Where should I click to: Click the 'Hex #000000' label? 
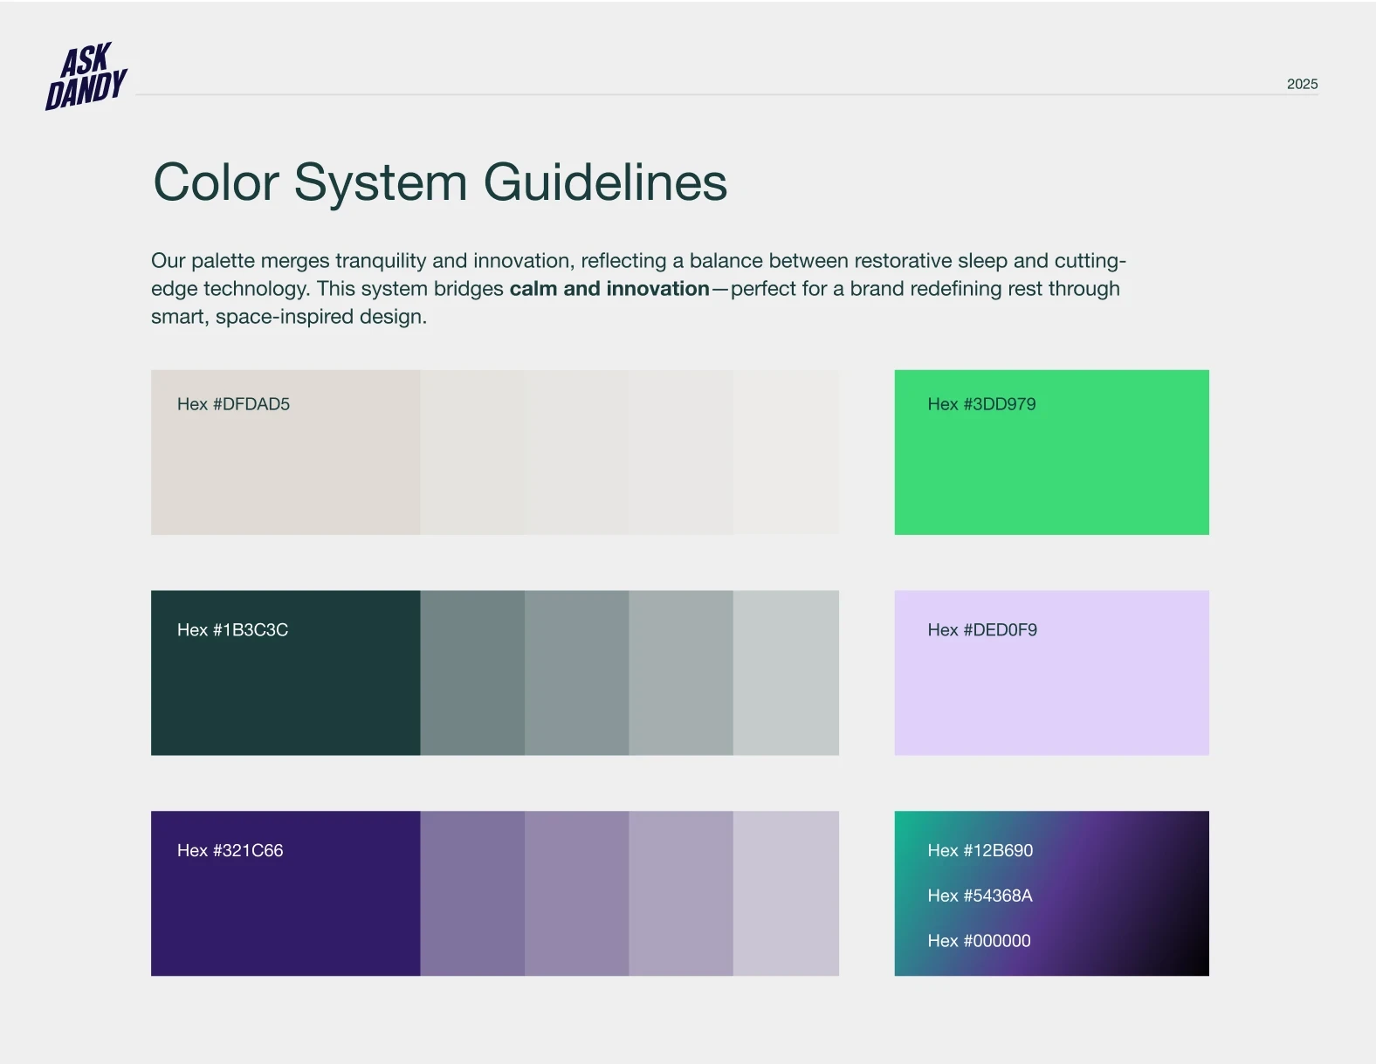pyautogui.click(x=979, y=941)
